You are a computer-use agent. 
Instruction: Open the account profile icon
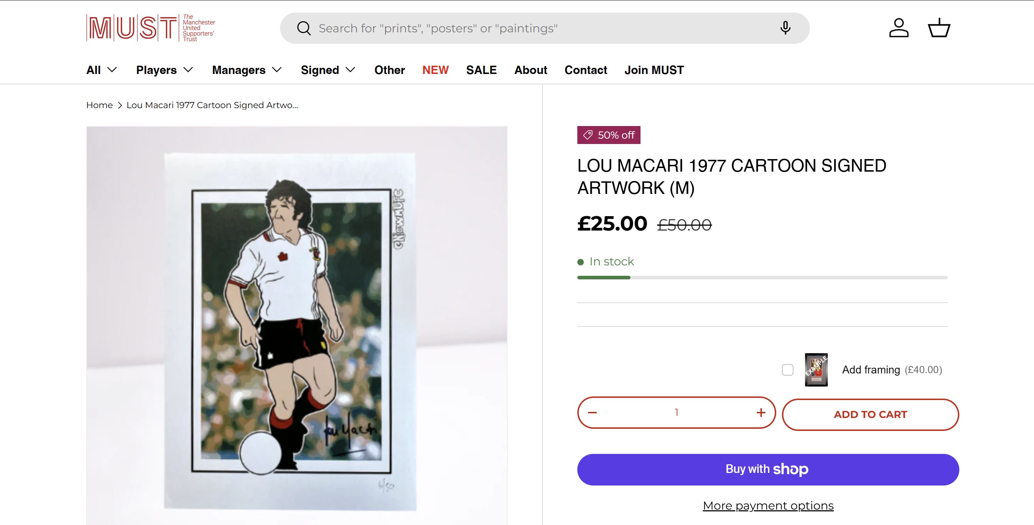tap(899, 28)
